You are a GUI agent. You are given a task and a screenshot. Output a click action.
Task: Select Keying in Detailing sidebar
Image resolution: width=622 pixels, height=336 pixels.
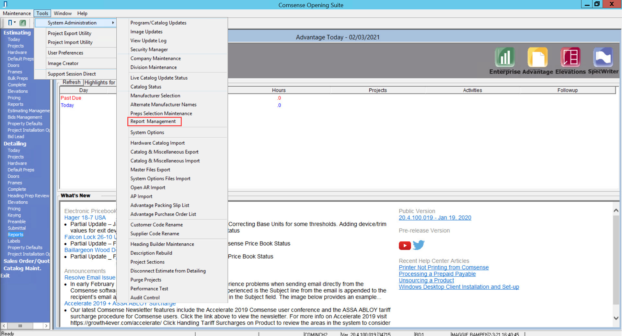14,215
